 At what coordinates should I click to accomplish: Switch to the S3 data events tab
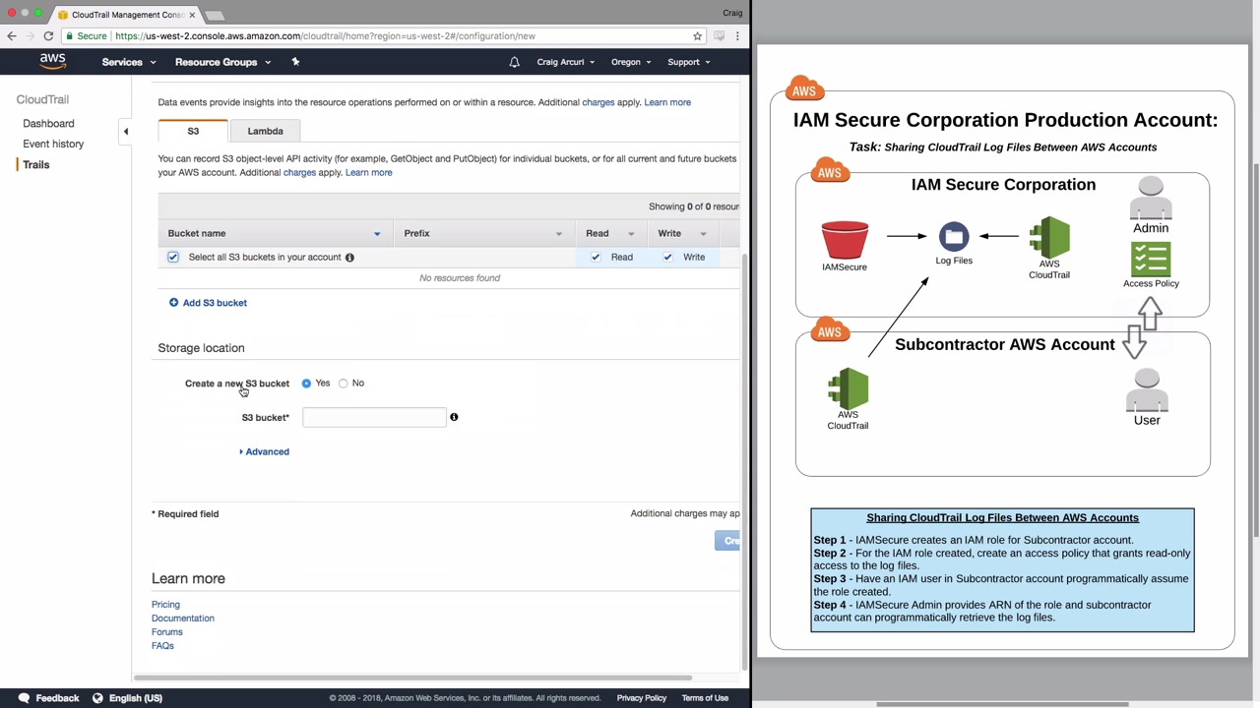193,131
